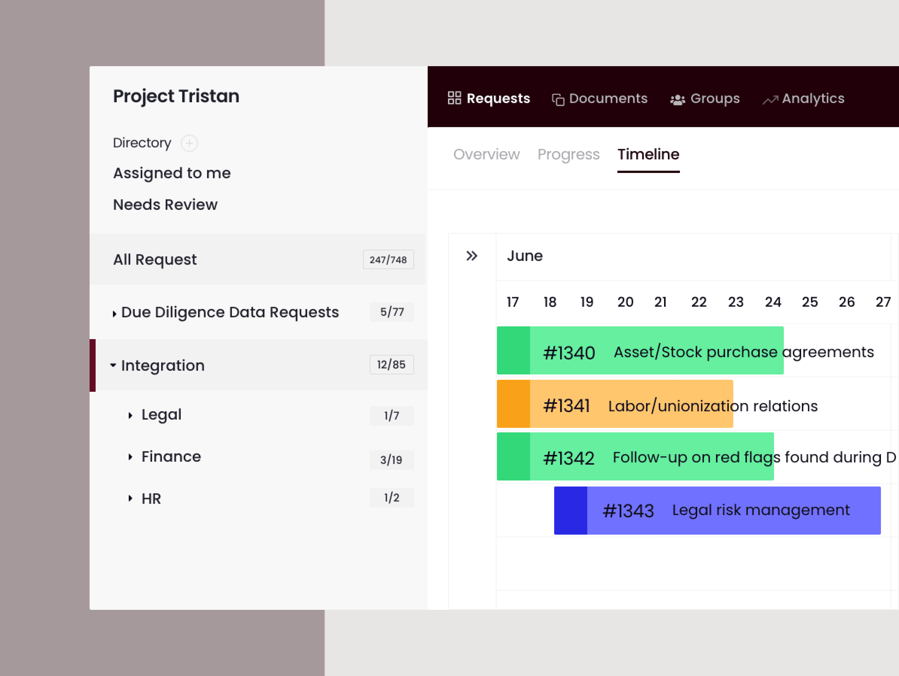
Task: Expand the Finance subfolder arrow
Action: (130, 457)
